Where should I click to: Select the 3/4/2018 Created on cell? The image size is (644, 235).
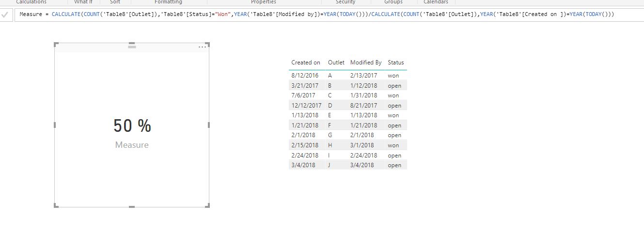pos(303,165)
